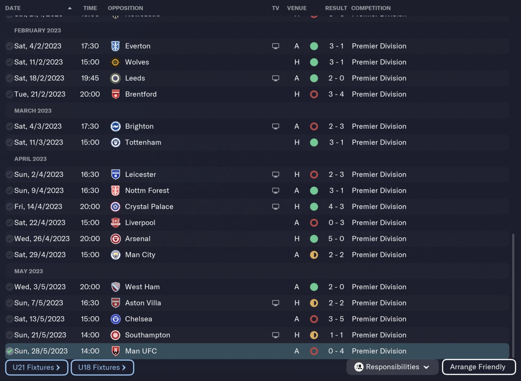This screenshot has height=381, width=521.
Task: Click the green win indicator for Arsenal match
Action: [x=314, y=239]
